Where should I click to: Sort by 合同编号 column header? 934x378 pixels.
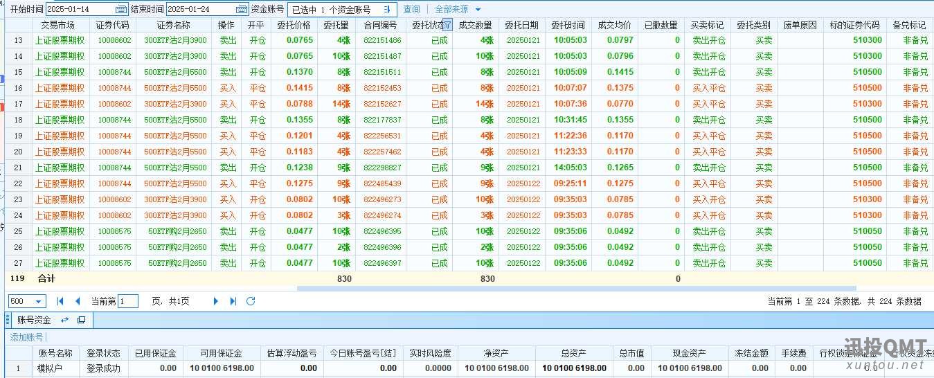tap(380, 25)
